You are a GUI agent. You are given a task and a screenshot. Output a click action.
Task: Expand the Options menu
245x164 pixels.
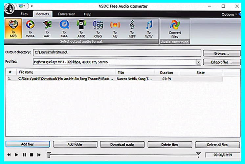(229, 14)
